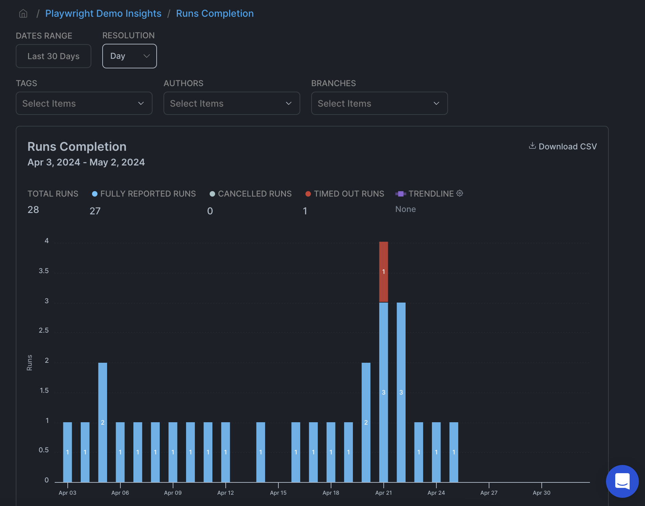This screenshot has width=645, height=506.
Task: Click the download icon next to Download CSV
Action: [x=532, y=146]
